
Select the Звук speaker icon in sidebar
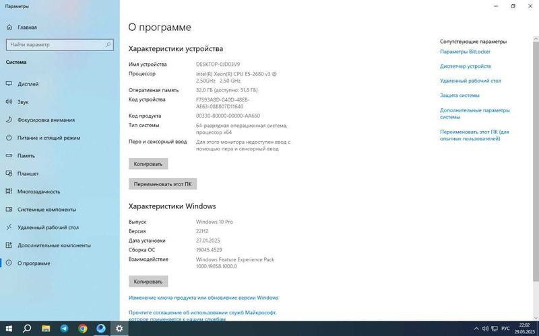(x=9, y=102)
